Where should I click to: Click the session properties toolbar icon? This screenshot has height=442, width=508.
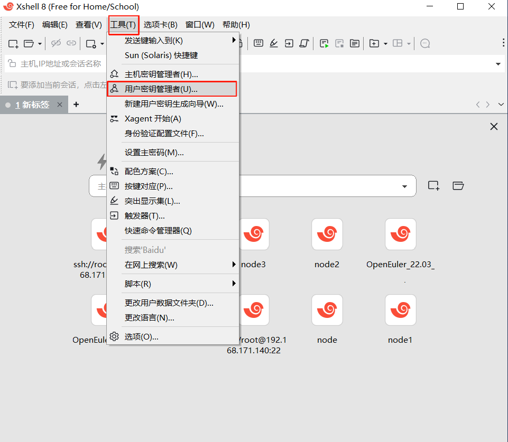pos(91,43)
